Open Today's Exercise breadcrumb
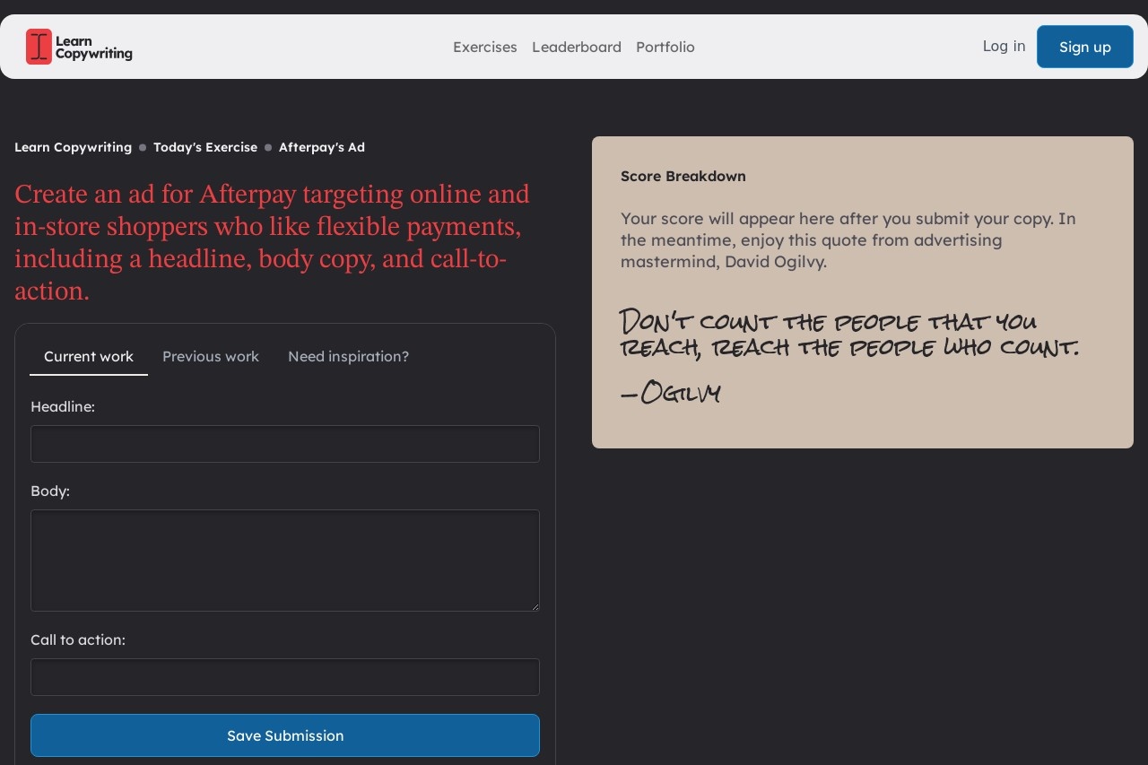 pos(205,147)
